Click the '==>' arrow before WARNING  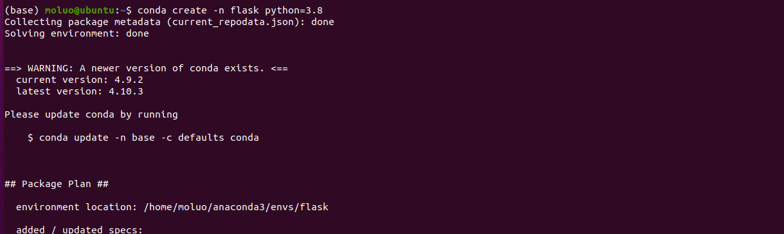coord(13,68)
